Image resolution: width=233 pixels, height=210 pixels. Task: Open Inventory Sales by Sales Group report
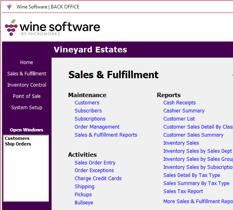point(198,159)
